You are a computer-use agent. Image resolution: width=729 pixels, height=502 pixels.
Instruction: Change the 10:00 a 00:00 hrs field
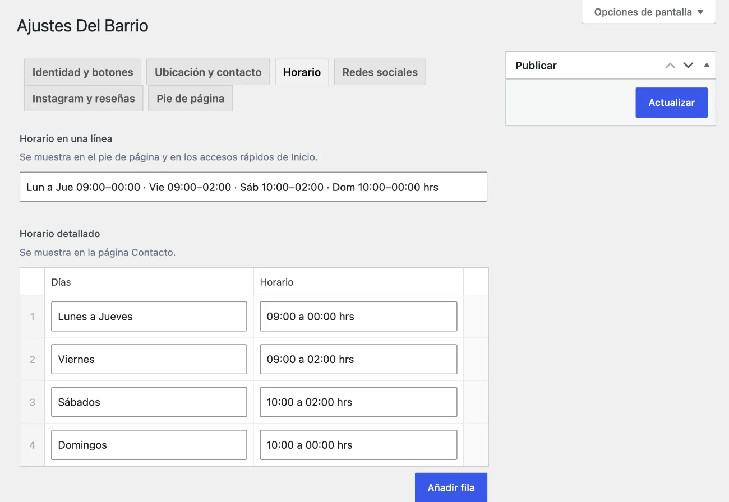click(358, 445)
